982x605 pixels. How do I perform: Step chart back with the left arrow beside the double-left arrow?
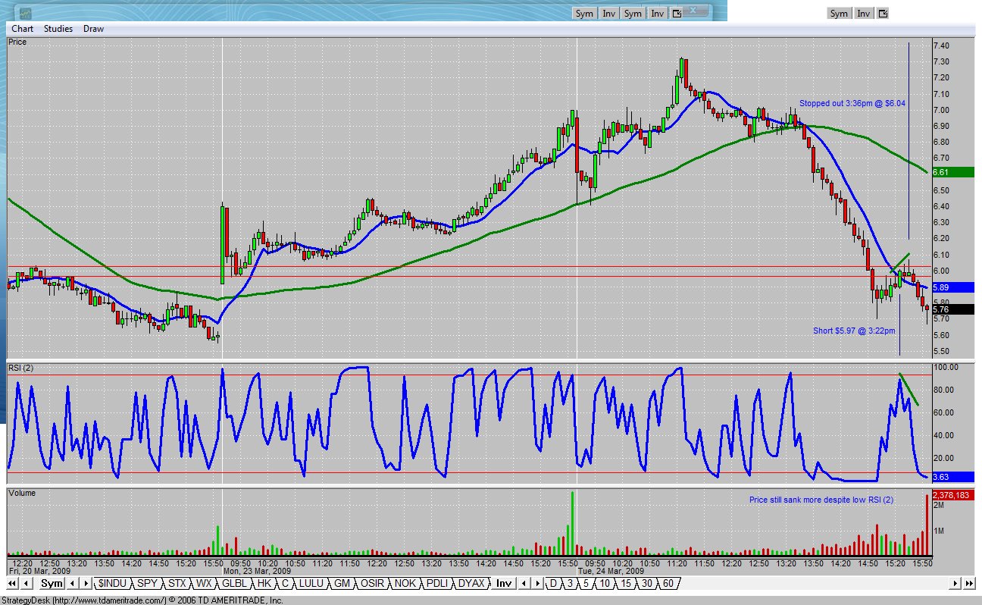[27, 583]
